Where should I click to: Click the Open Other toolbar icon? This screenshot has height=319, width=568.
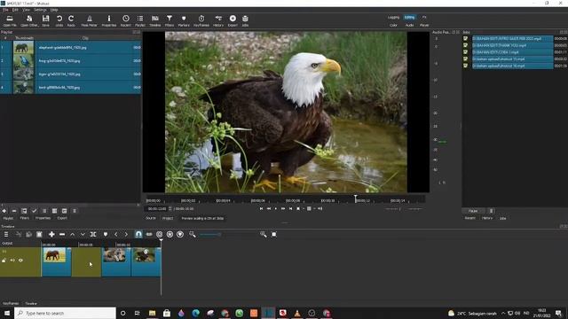29,20
